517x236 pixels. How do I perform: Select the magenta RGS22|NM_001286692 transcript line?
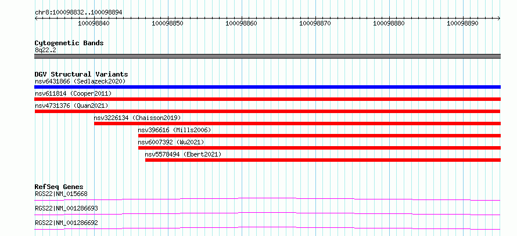click(267, 228)
